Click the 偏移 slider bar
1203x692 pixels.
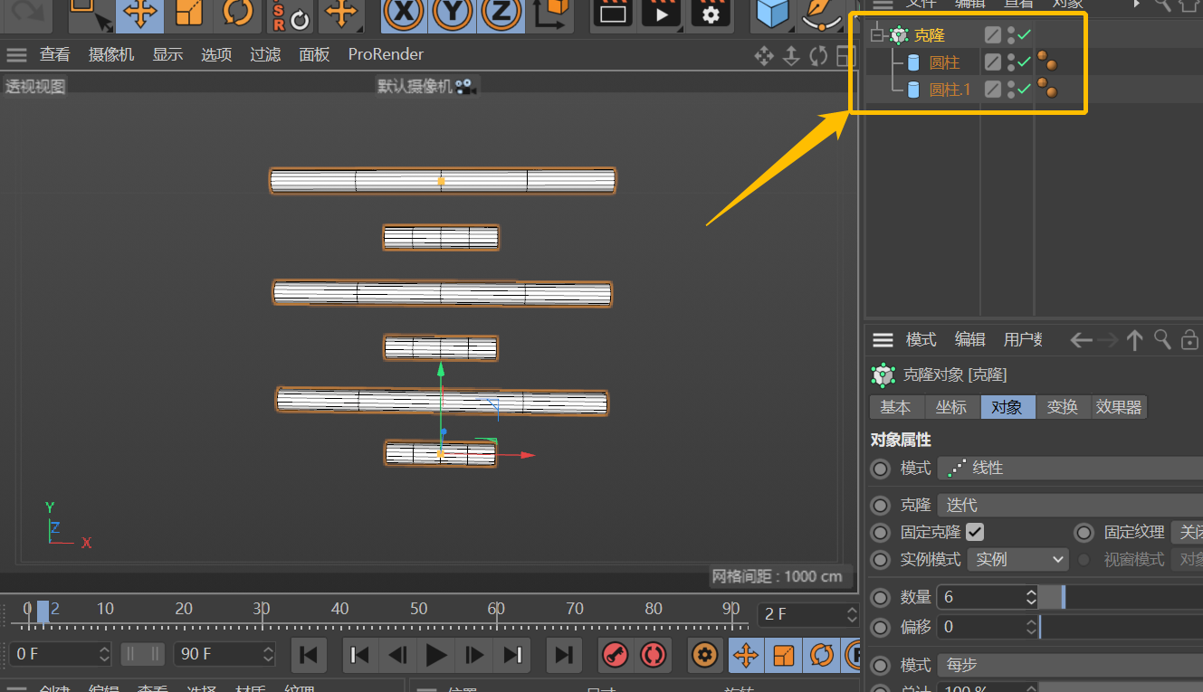[1121, 626]
